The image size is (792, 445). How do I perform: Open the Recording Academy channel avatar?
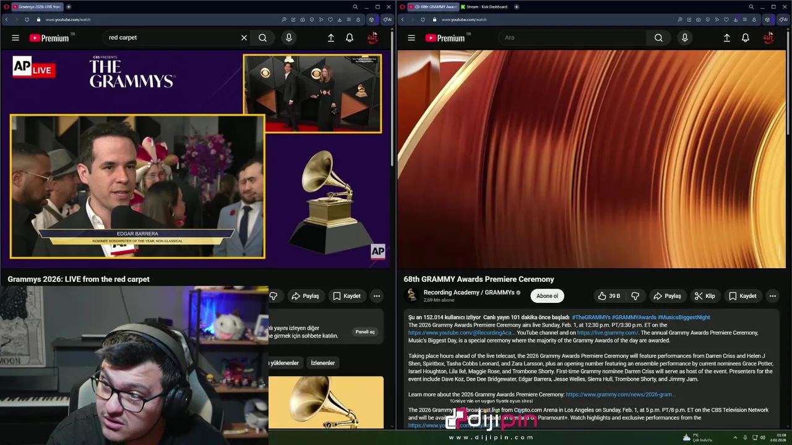pyautogui.click(x=411, y=295)
